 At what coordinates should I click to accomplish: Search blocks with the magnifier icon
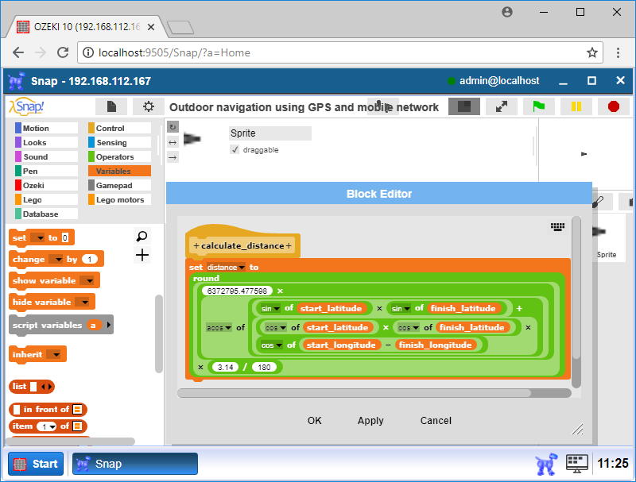pyautogui.click(x=142, y=236)
